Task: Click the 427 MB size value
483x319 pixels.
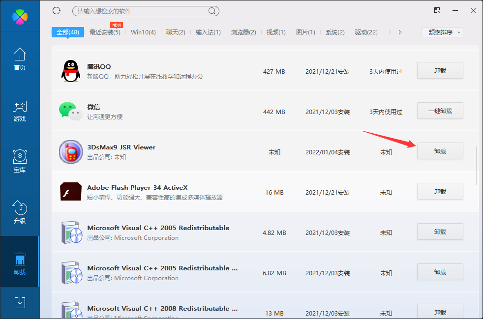Action: point(274,71)
